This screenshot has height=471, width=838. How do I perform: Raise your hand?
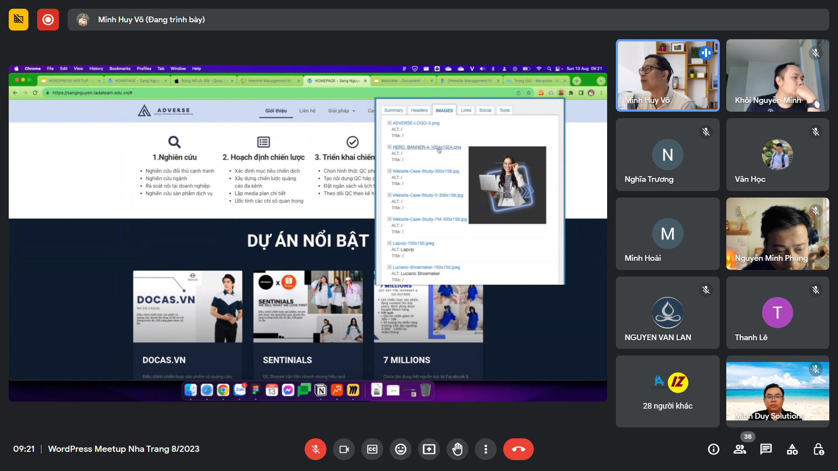pos(457,449)
